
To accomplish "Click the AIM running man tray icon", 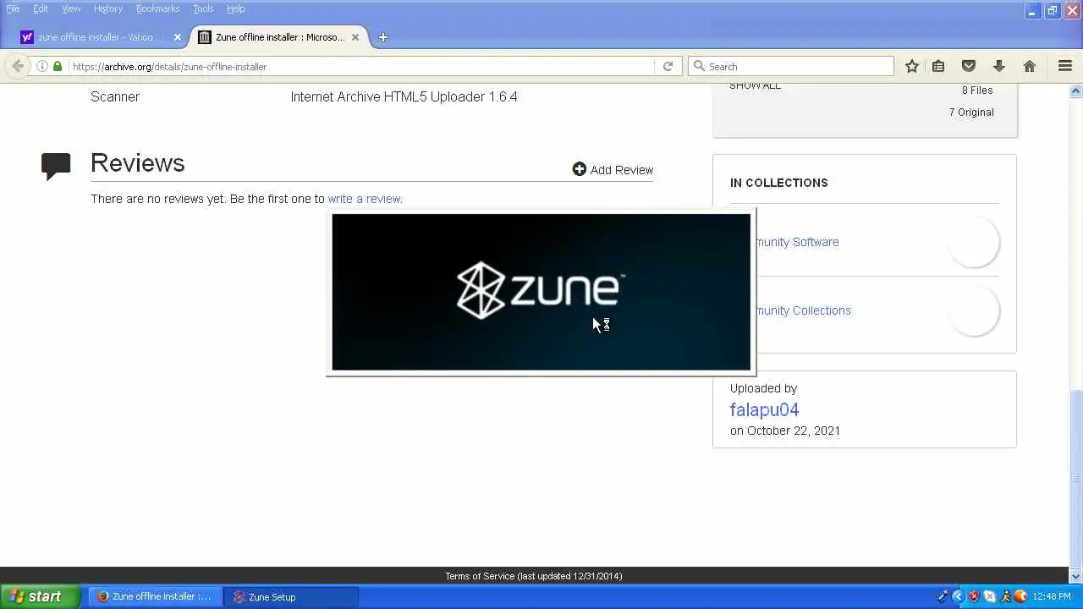I will (1006, 596).
